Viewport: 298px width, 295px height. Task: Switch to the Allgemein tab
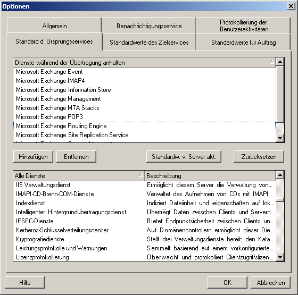click(54, 26)
